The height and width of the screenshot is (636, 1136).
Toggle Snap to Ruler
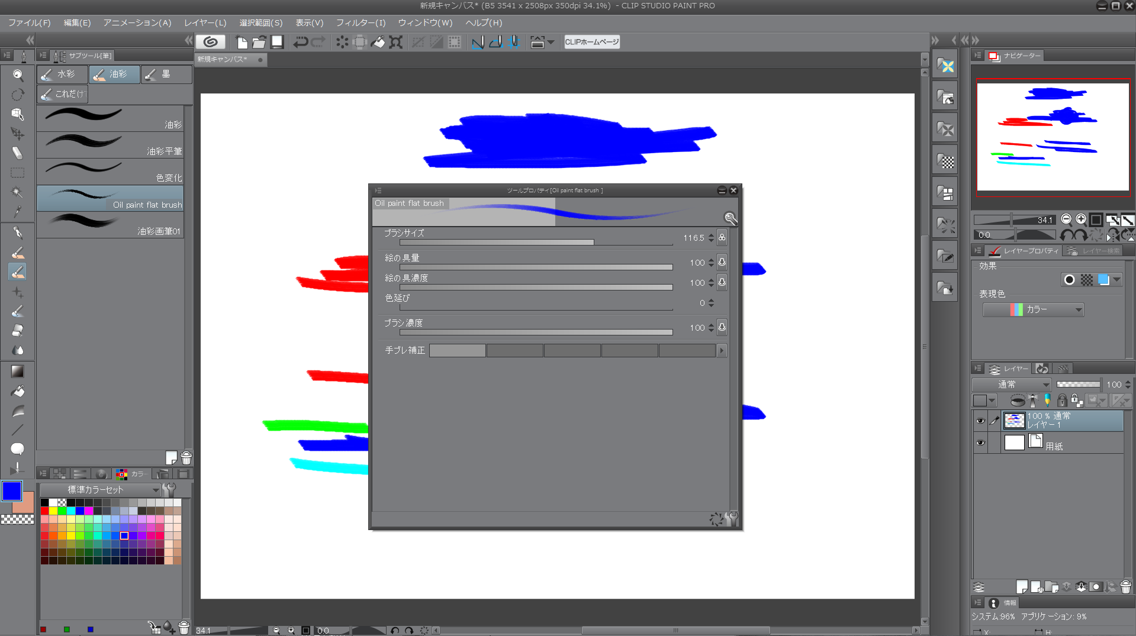[478, 42]
